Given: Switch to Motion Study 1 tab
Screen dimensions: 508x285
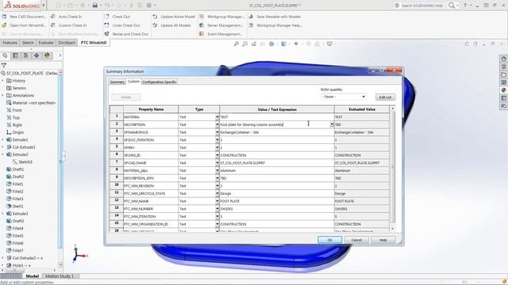Looking at the screenshot, I should coord(60,276).
